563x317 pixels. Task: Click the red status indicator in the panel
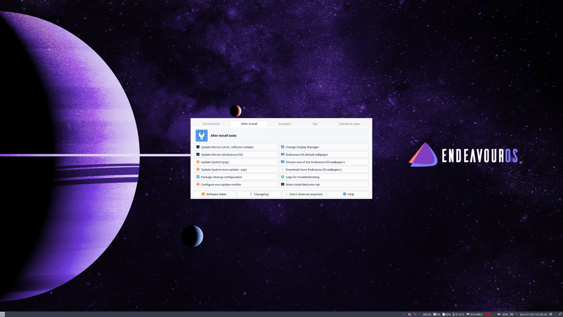(488, 314)
